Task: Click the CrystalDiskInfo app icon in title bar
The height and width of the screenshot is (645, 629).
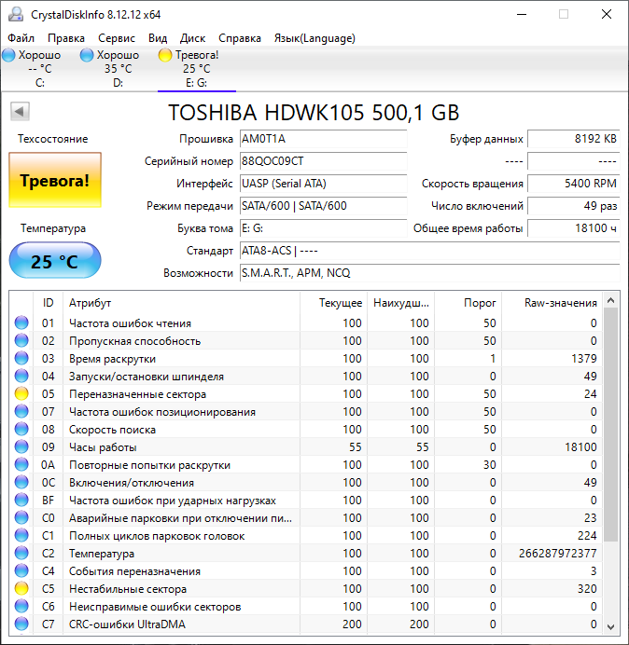Action: (x=16, y=14)
